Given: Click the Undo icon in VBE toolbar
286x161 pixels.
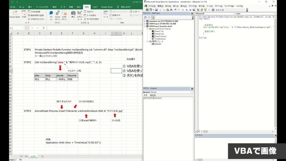Looking at the screenshot, I should tap(175, 10).
